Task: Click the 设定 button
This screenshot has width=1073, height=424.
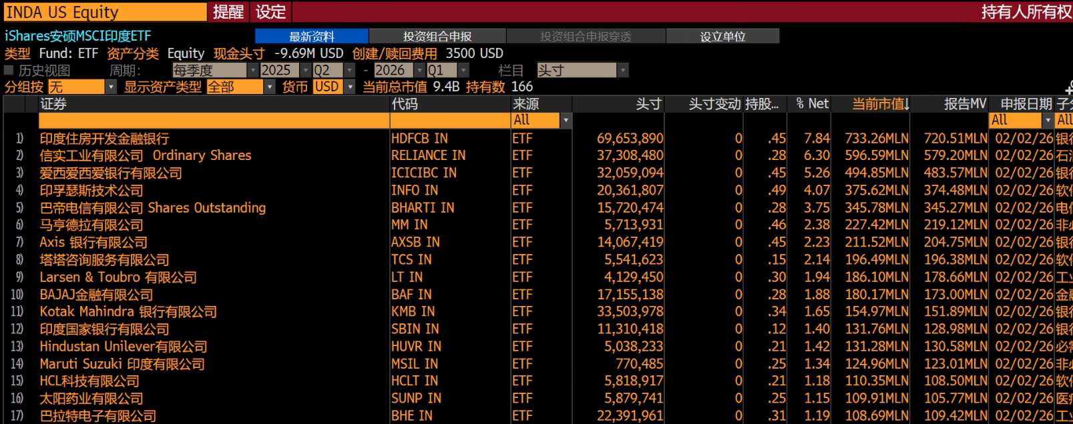Action: (270, 11)
